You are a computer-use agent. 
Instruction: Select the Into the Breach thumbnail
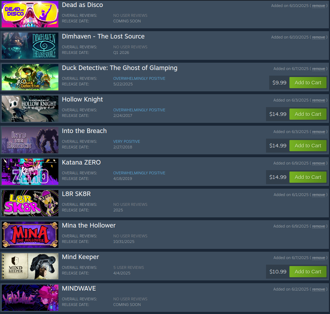pyautogui.click(x=30, y=140)
